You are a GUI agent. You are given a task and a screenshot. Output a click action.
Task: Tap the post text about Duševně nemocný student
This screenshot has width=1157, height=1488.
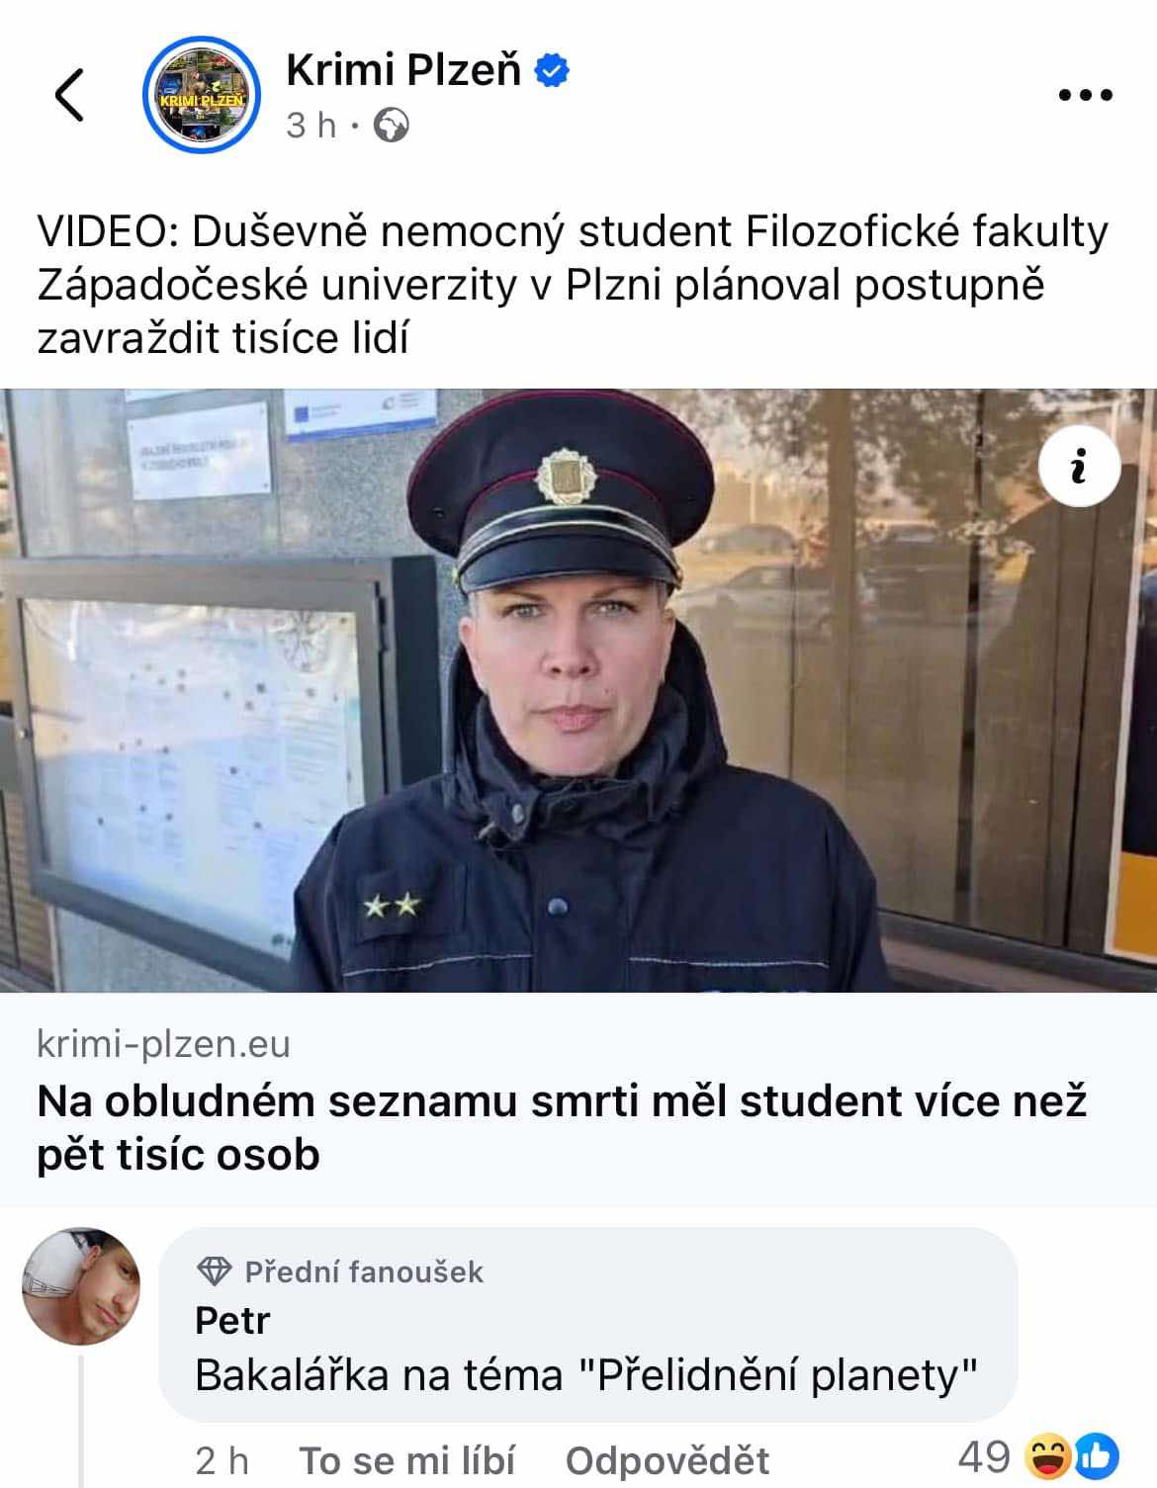[573, 285]
